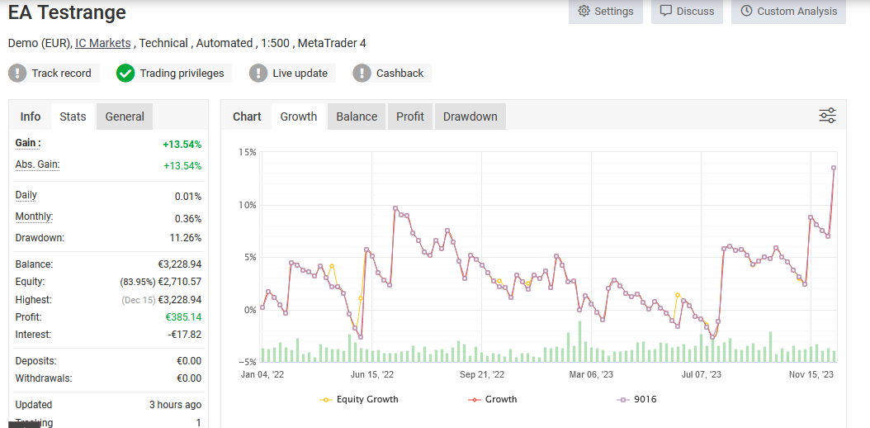Image resolution: width=870 pixels, height=428 pixels.
Task: Open the IC Markets broker link
Action: [102, 43]
